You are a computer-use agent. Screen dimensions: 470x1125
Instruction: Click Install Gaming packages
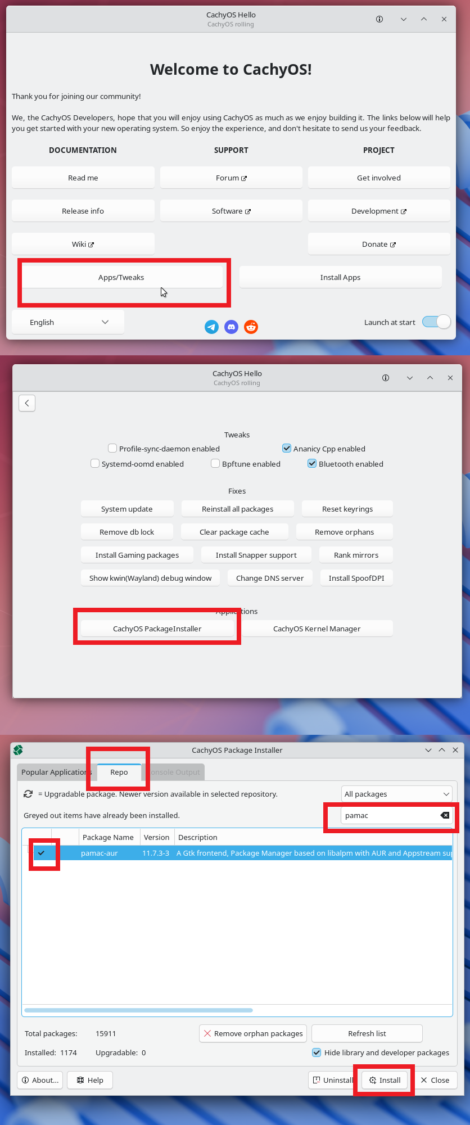click(x=137, y=555)
